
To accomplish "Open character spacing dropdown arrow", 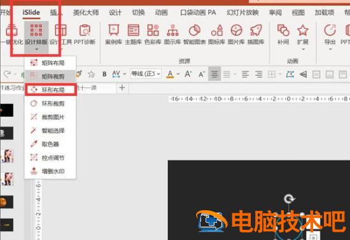I will pyautogui.click(x=125, y=74).
